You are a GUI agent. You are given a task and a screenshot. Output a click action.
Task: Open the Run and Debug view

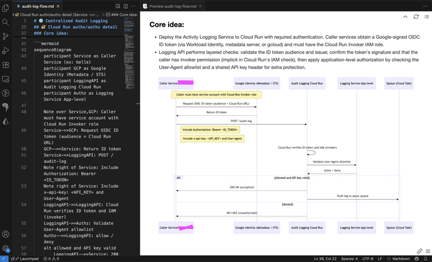pyautogui.click(x=6, y=51)
